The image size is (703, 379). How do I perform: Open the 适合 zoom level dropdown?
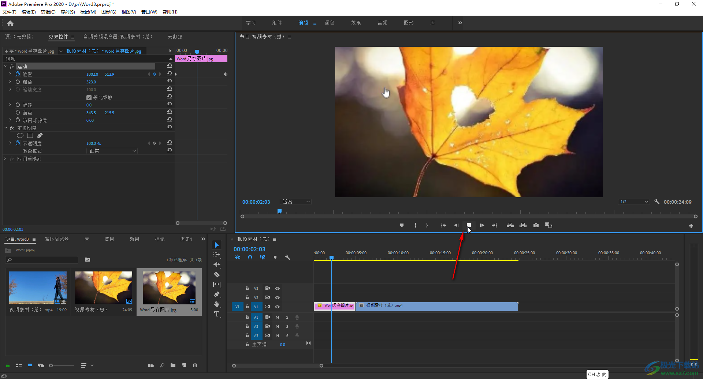click(x=296, y=202)
